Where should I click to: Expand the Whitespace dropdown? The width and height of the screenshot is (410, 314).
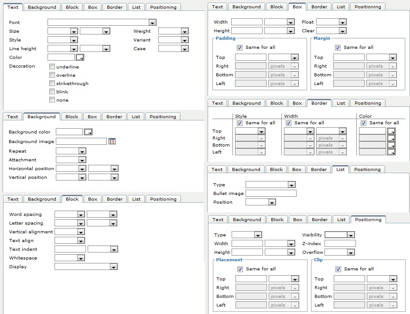tap(69, 258)
